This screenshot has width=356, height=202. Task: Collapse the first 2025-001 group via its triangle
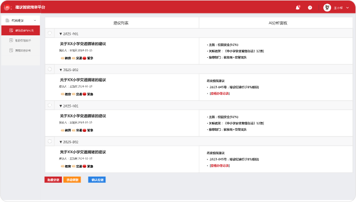click(x=61, y=34)
